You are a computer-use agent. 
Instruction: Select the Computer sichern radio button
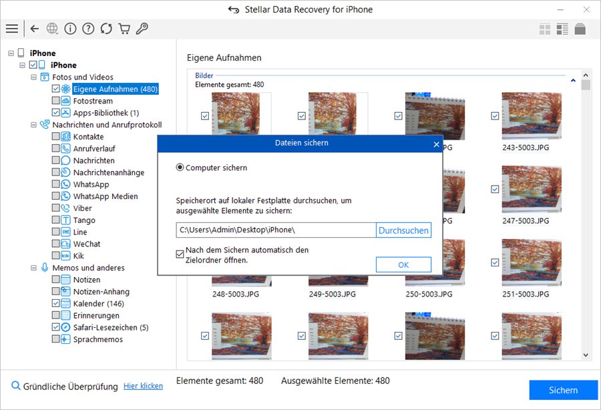(180, 168)
